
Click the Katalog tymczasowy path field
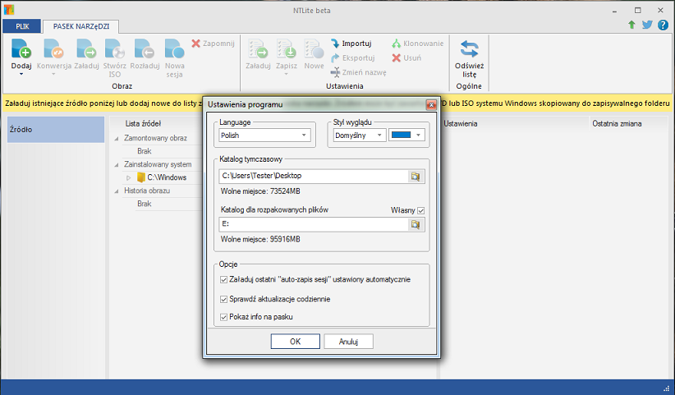point(314,176)
